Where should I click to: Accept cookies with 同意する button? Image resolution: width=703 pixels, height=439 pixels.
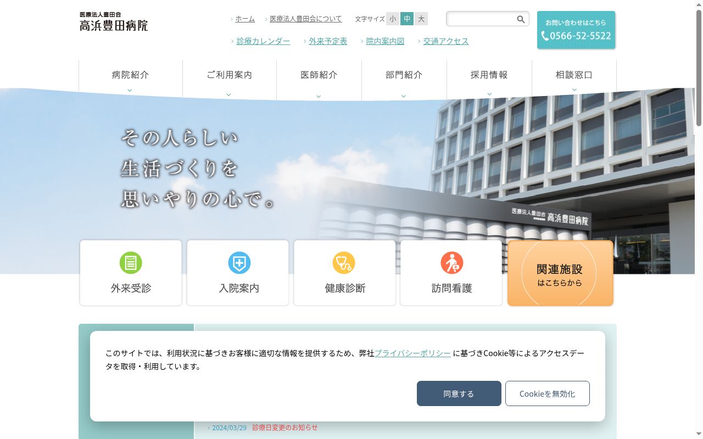459,393
